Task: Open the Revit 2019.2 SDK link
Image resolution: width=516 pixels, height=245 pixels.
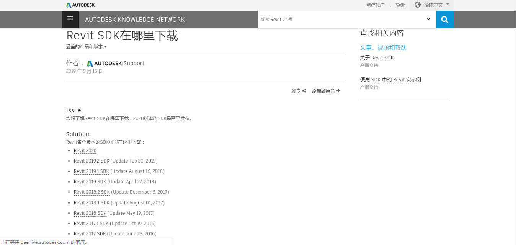Action: [91, 161]
